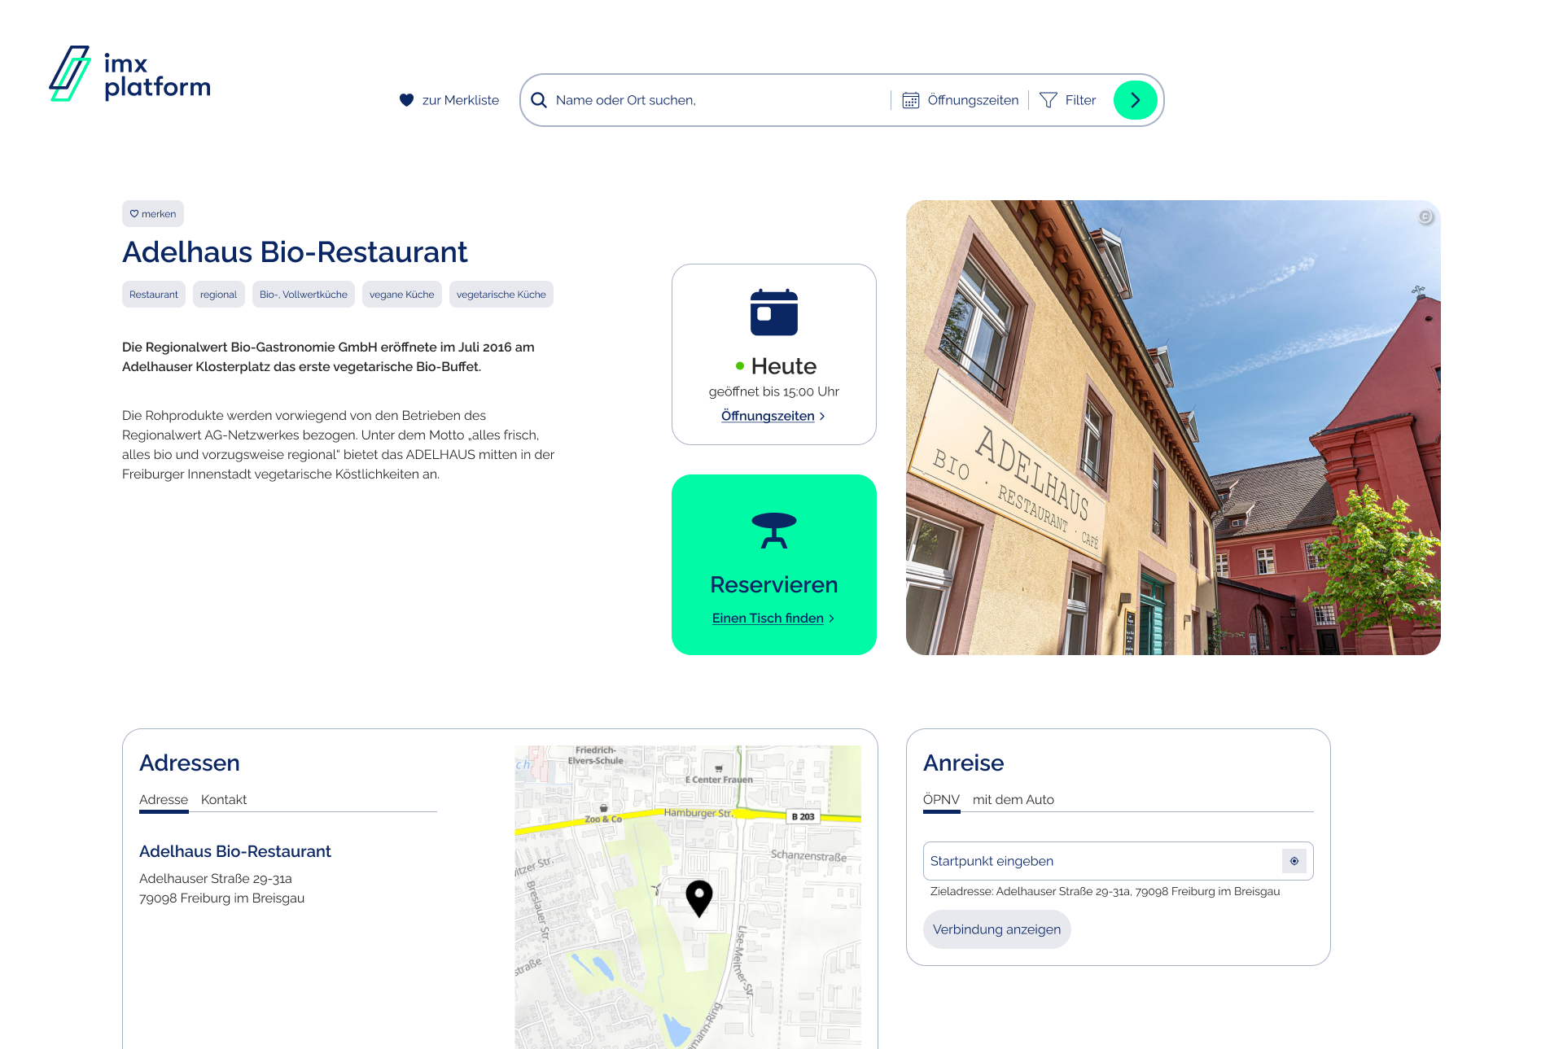Submit search with green arrow button

click(1136, 100)
